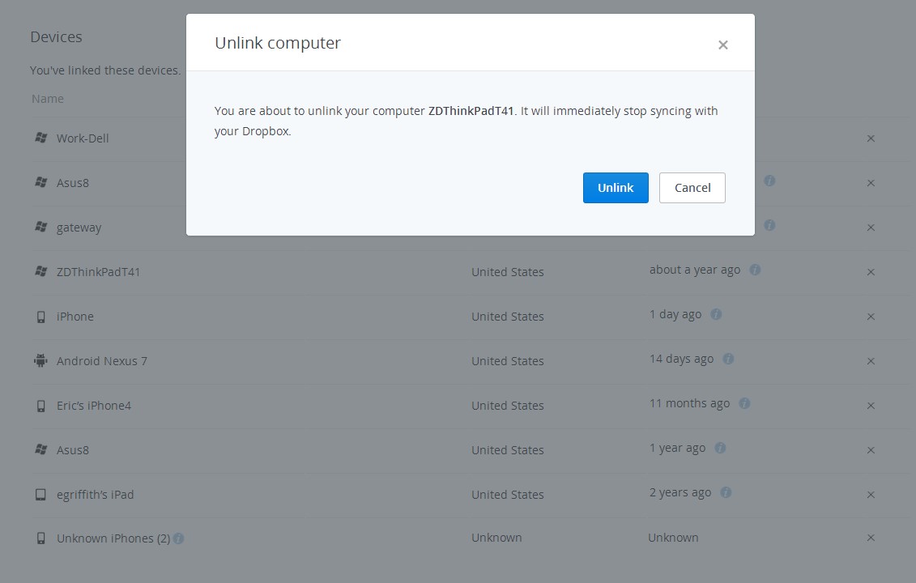Show info for 'about a year ago' activity
Screen dimensions: 916x583
[755, 270]
